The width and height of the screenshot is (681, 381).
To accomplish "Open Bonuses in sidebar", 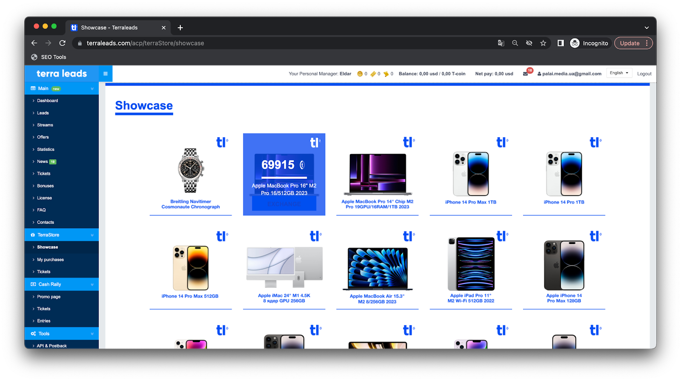I will click(x=45, y=186).
